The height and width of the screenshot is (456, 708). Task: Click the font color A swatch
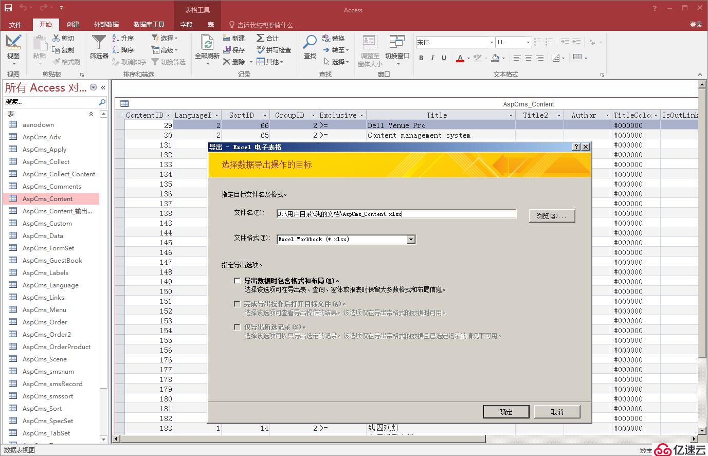click(x=460, y=58)
